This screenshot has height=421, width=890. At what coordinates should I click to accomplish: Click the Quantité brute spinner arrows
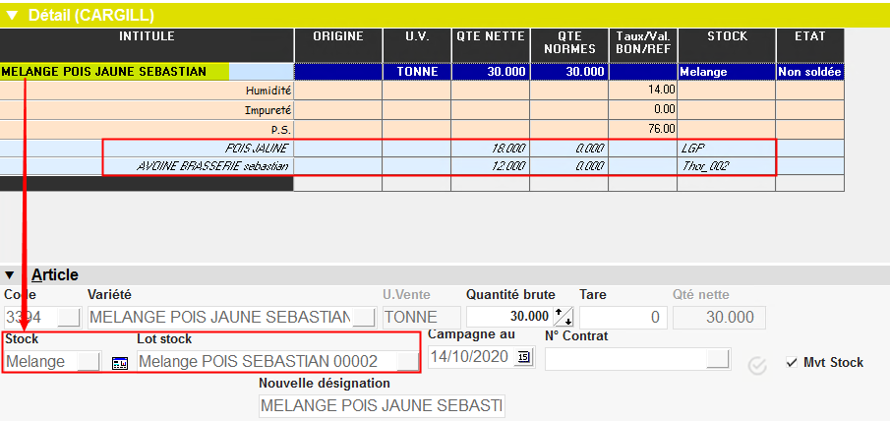tap(564, 317)
